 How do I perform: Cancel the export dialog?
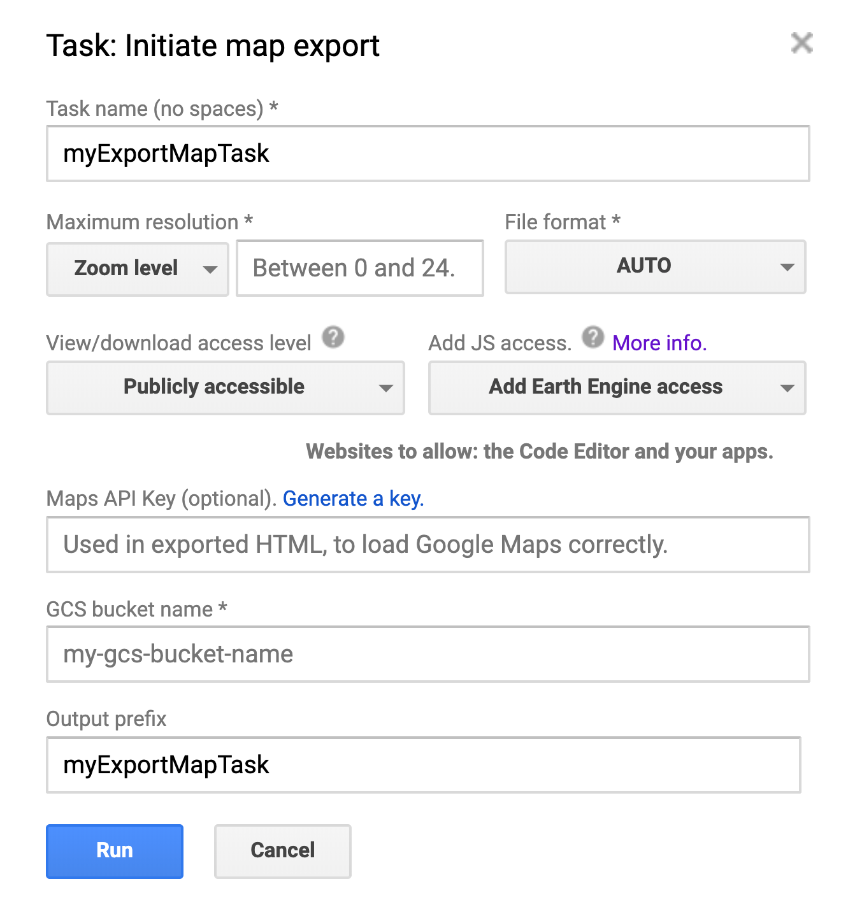coord(282,850)
